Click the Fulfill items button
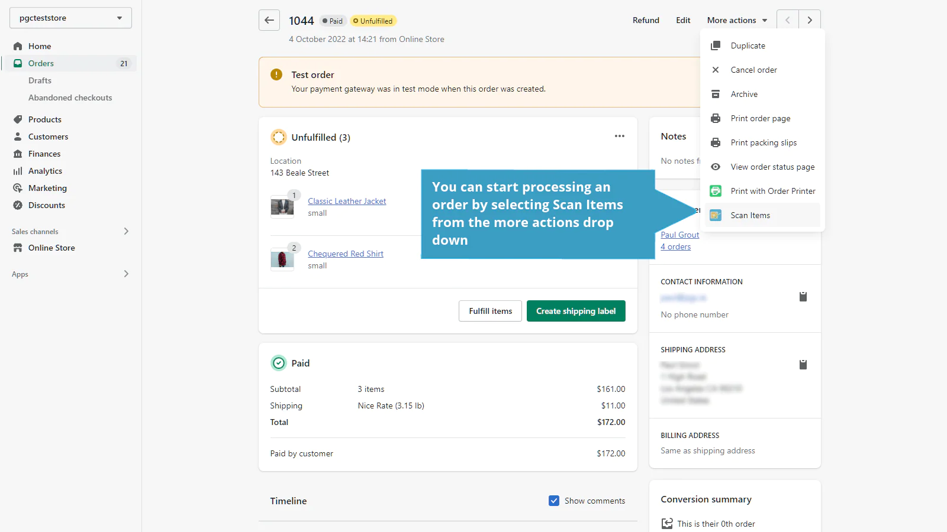Image resolution: width=947 pixels, height=532 pixels. tap(490, 311)
